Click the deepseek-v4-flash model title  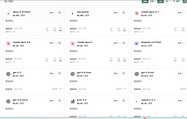tap(151, 42)
